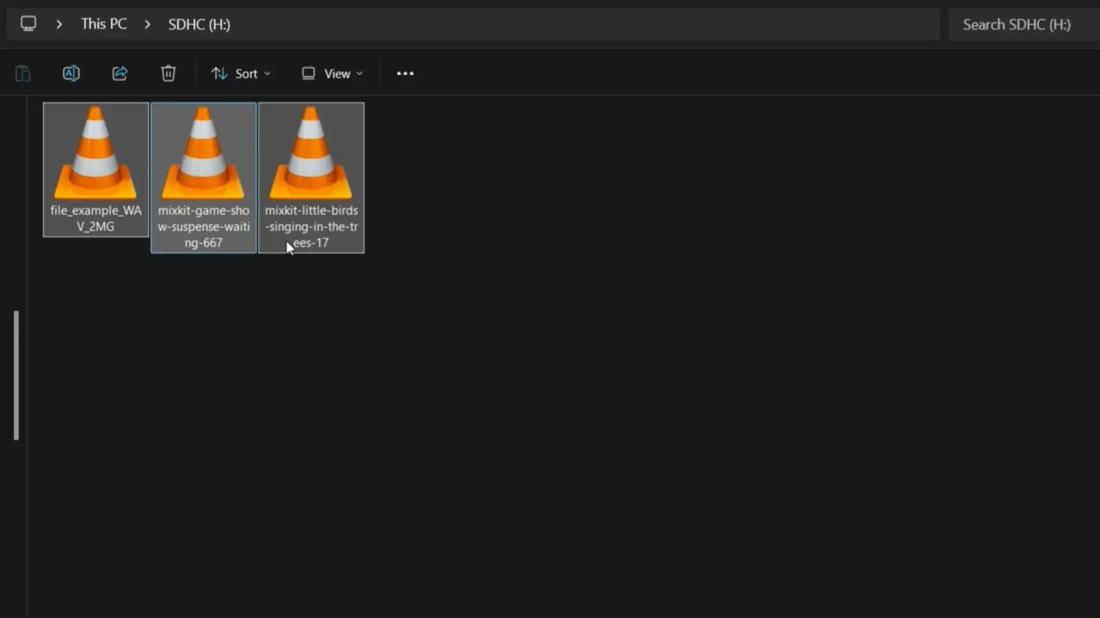Image resolution: width=1100 pixels, height=618 pixels.
Task: Select the mixkit-little-birds-singing VLC icon
Action: click(311, 153)
